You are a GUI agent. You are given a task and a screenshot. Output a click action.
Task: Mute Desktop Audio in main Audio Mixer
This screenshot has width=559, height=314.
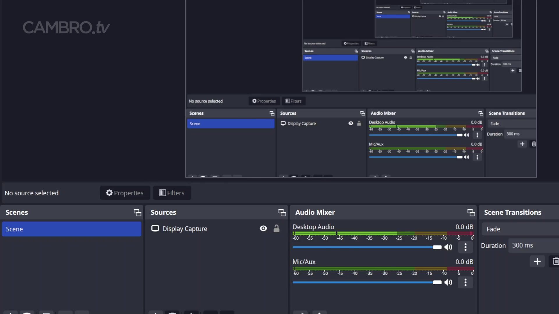[x=448, y=247]
